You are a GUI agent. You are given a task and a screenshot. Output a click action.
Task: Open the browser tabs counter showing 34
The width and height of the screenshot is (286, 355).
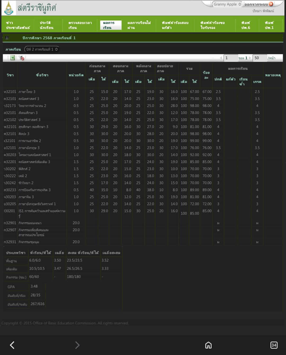pos(274,345)
